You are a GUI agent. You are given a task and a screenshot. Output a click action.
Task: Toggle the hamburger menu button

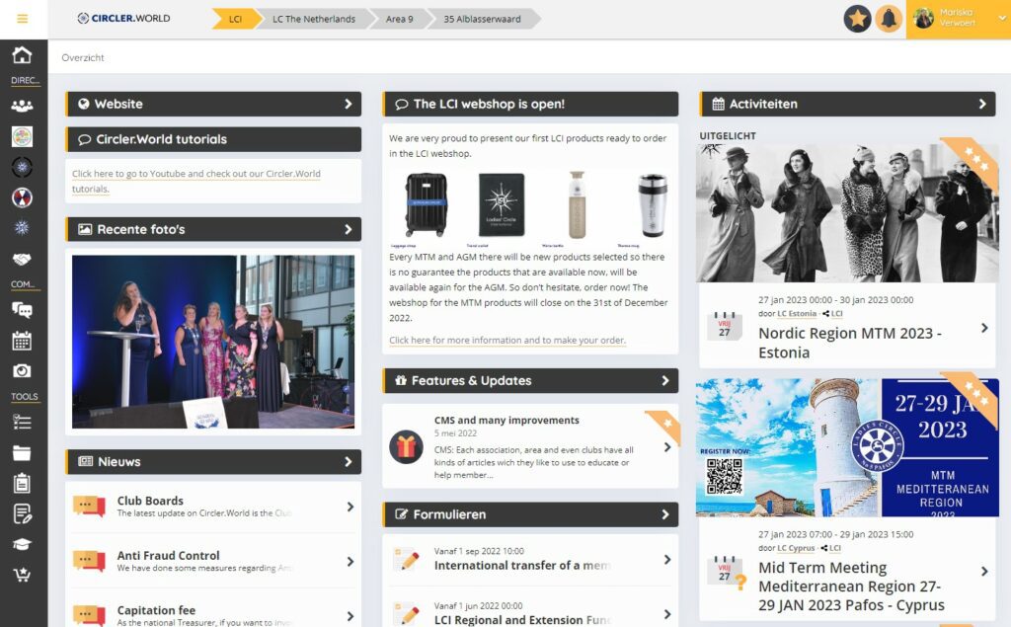coord(23,19)
